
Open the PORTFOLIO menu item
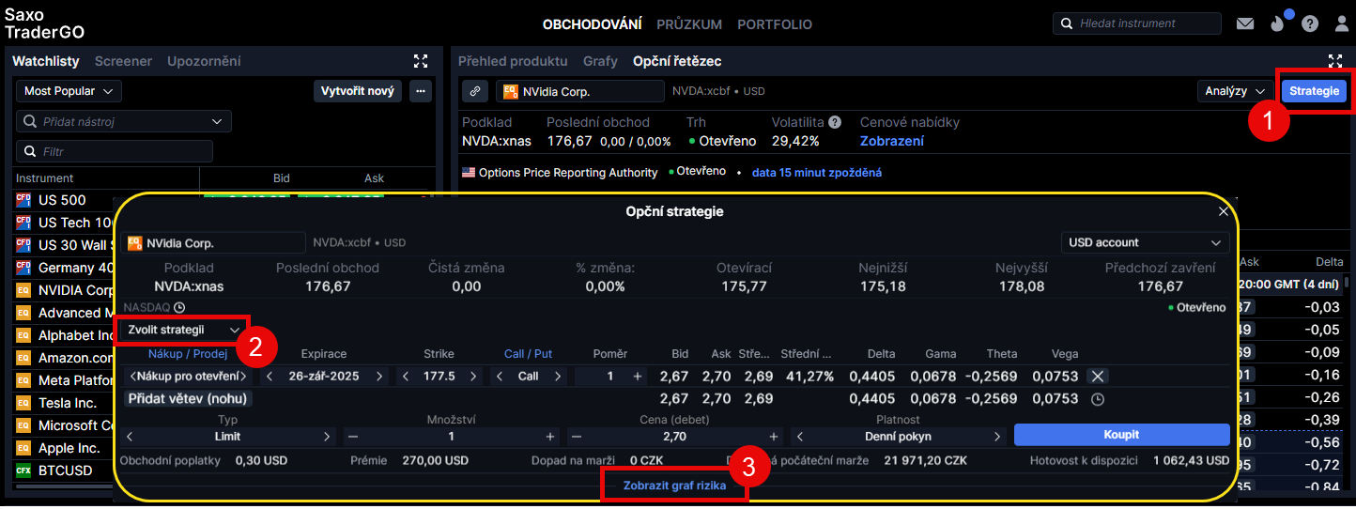coord(775,24)
